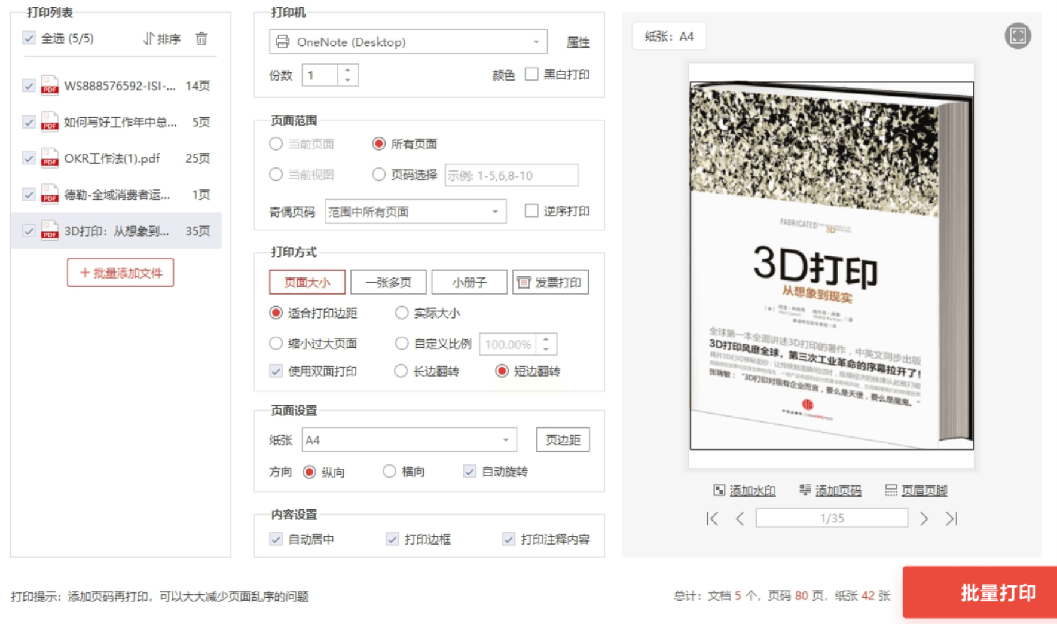The width and height of the screenshot is (1057, 624).
Task: Uncheck the OKR工作法(1).pdf checkbox
Action: [x=29, y=158]
